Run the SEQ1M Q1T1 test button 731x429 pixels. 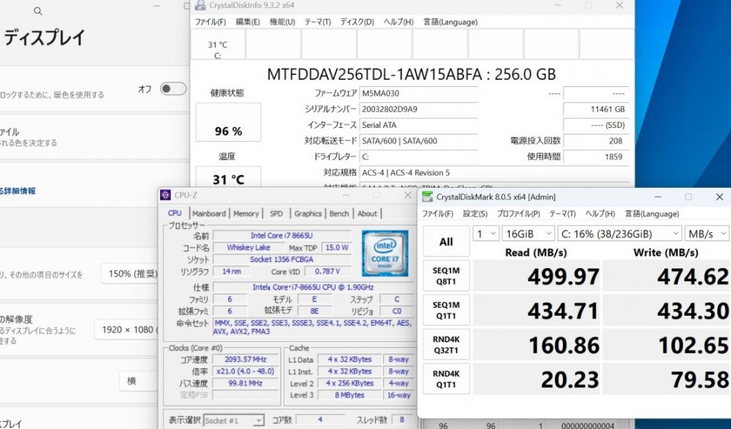click(x=446, y=310)
